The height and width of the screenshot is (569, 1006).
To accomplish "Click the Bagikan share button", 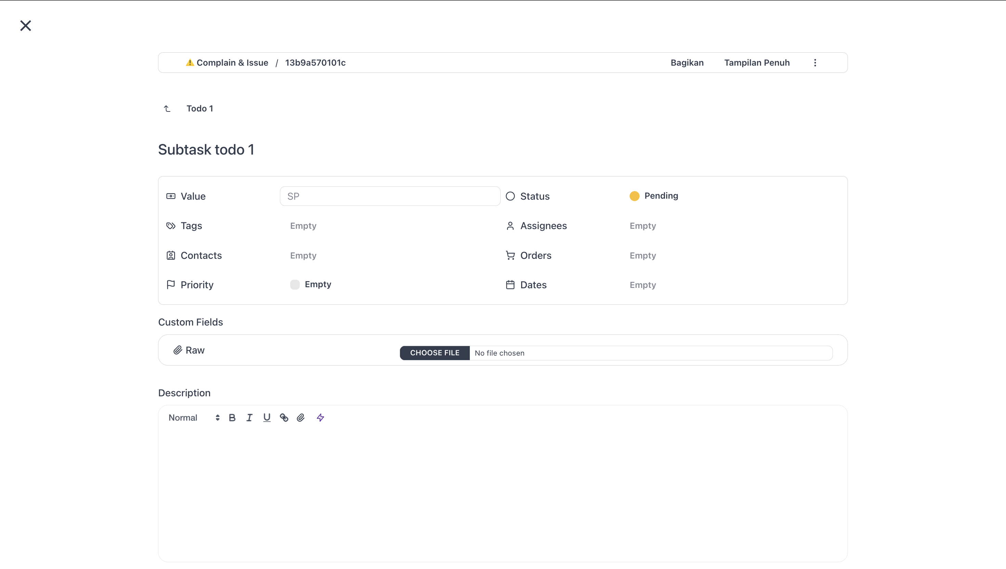I will (687, 63).
